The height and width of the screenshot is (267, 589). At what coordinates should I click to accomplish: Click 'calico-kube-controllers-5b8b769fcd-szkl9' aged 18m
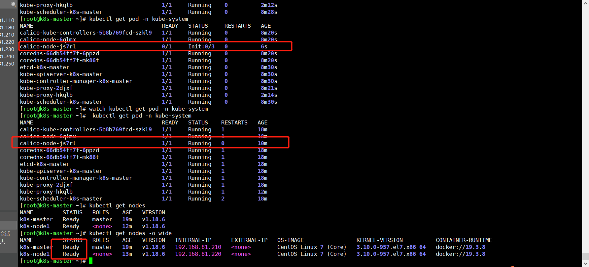86,129
